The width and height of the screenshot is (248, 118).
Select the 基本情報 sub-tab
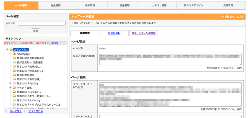(x=85, y=33)
